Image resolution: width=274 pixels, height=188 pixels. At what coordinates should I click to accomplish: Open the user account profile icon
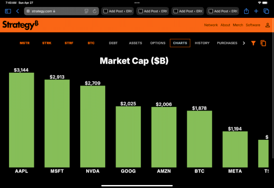tap(268, 25)
